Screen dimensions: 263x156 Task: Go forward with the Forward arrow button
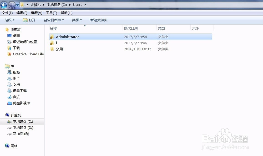(x=12, y=5)
